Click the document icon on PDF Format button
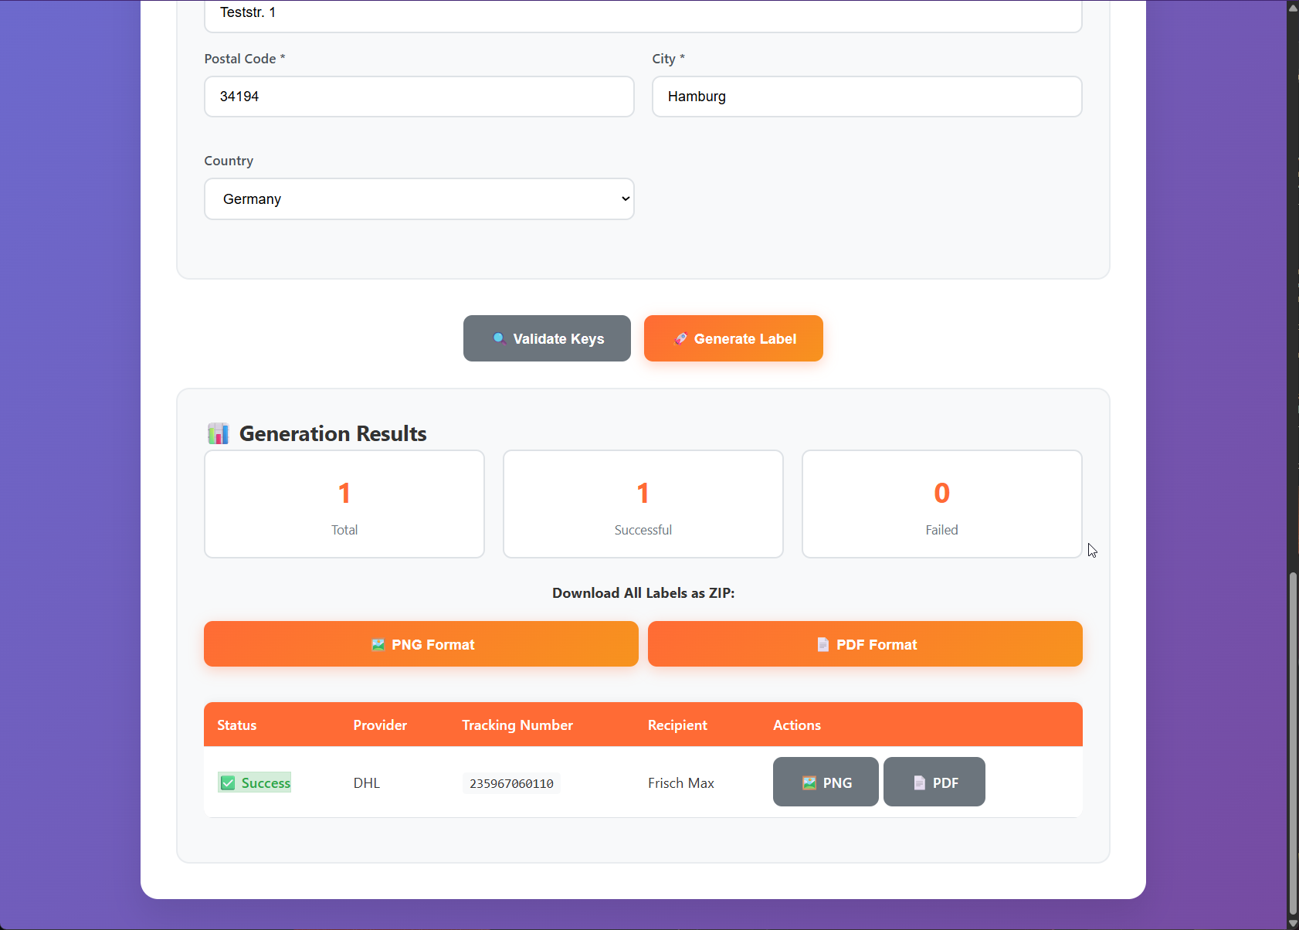The width and height of the screenshot is (1299, 930). tap(822, 643)
